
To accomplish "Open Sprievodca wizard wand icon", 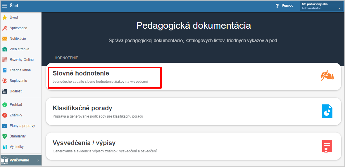I will pos(5,28).
